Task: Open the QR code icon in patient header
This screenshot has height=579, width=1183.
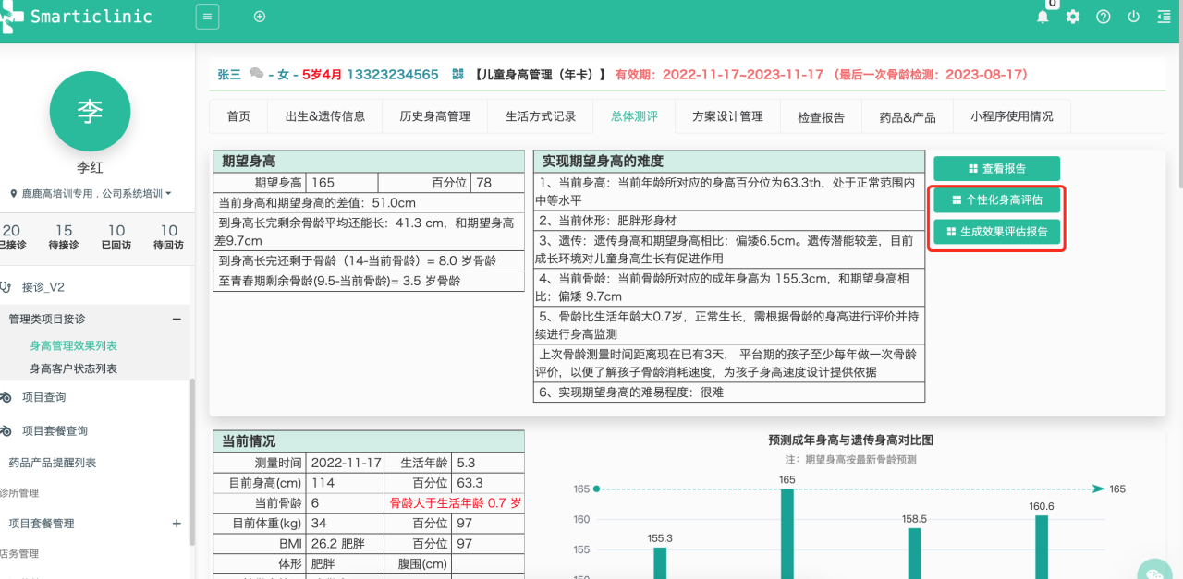Action: coord(457,74)
